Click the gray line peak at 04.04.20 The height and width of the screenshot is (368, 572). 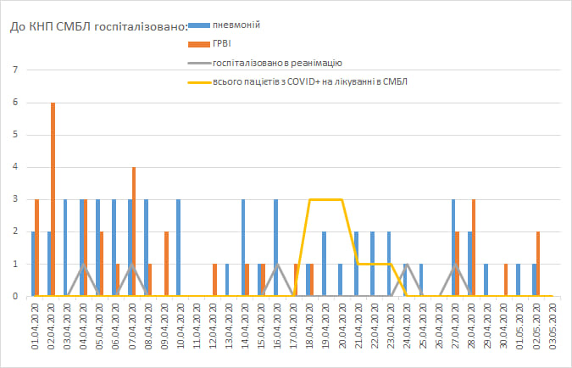click(82, 265)
